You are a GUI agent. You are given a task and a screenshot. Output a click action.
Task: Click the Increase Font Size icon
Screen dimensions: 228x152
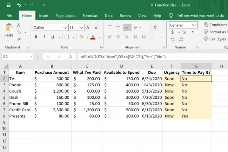click(88, 27)
